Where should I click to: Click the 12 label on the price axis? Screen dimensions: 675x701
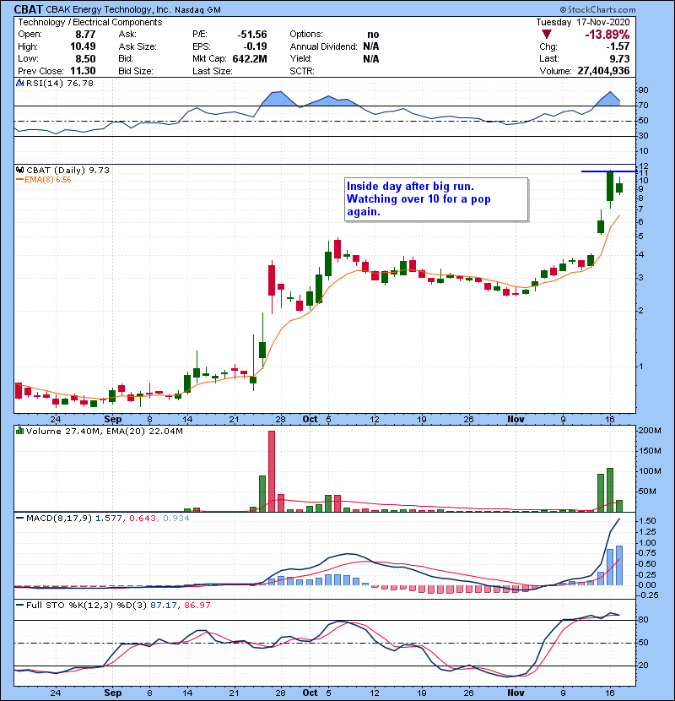tap(643, 166)
